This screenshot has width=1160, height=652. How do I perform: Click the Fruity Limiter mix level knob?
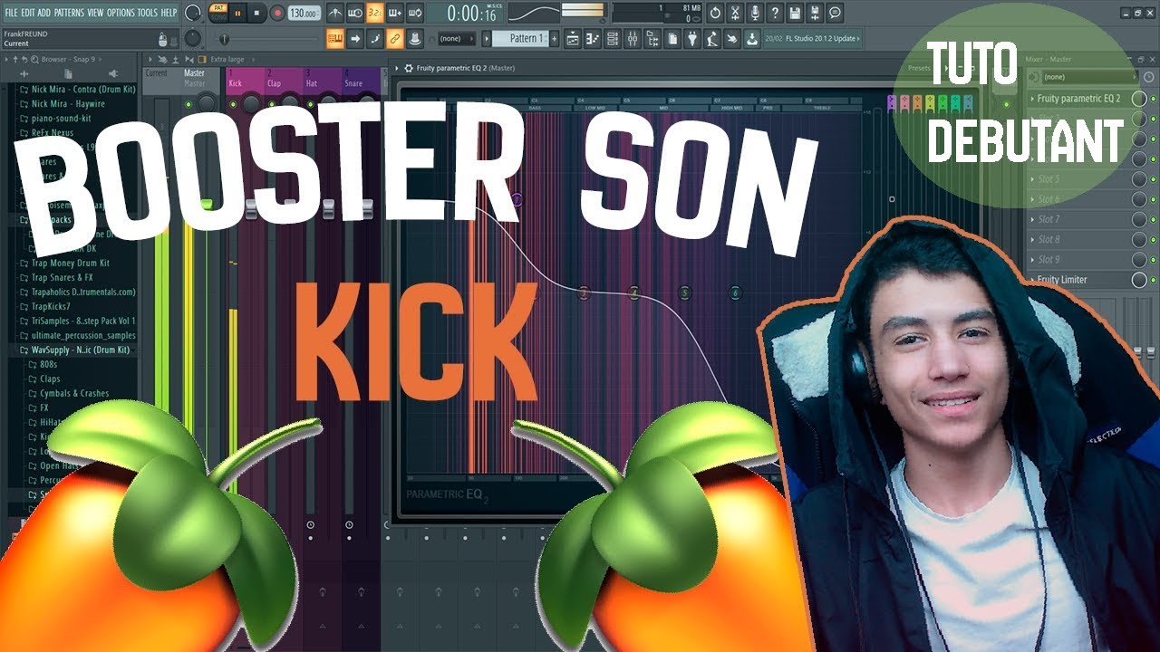[1139, 280]
